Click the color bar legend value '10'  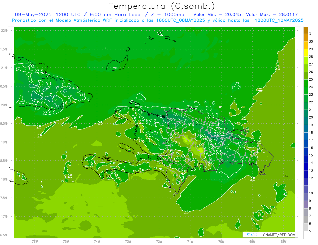click(x=311, y=193)
